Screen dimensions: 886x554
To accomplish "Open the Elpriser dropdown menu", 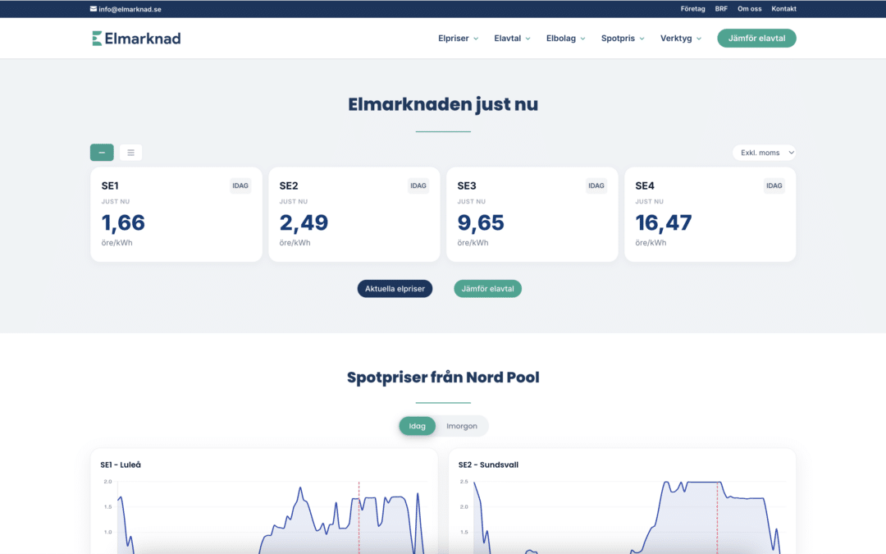I will [457, 38].
